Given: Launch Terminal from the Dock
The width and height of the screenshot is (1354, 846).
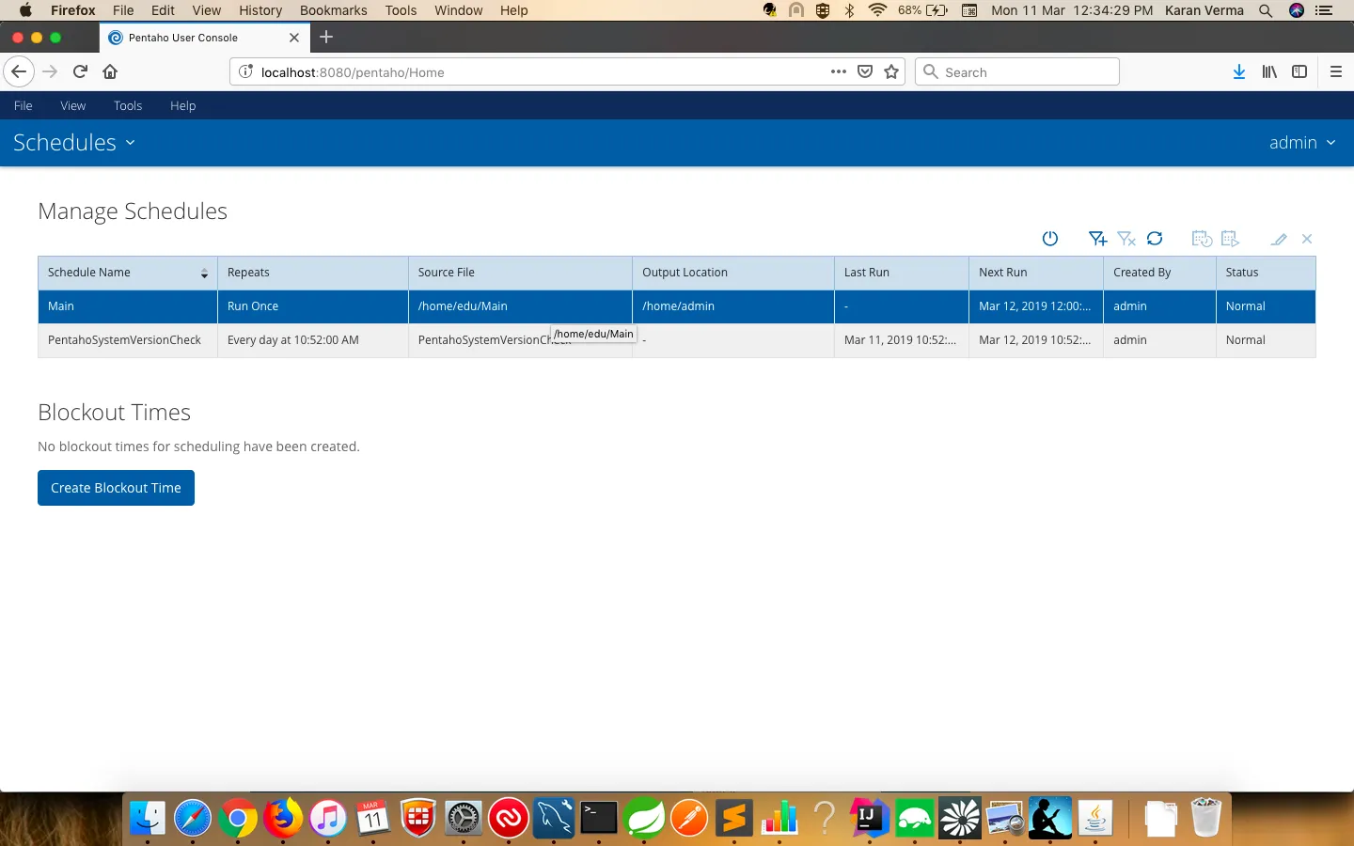Looking at the screenshot, I should [x=599, y=819].
